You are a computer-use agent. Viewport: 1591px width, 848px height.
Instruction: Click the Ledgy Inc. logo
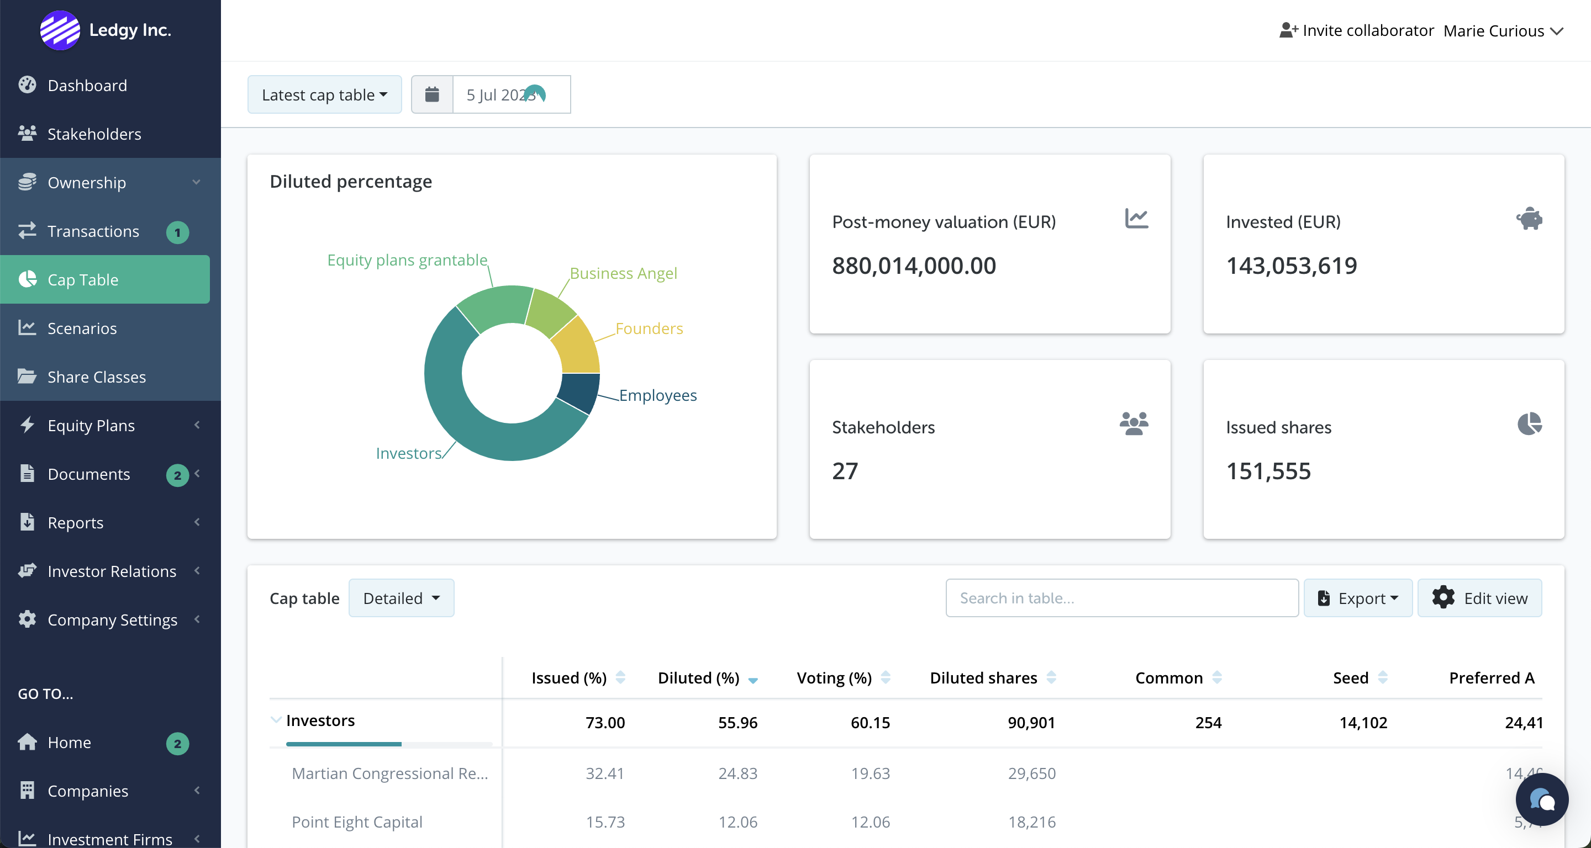pos(60,30)
